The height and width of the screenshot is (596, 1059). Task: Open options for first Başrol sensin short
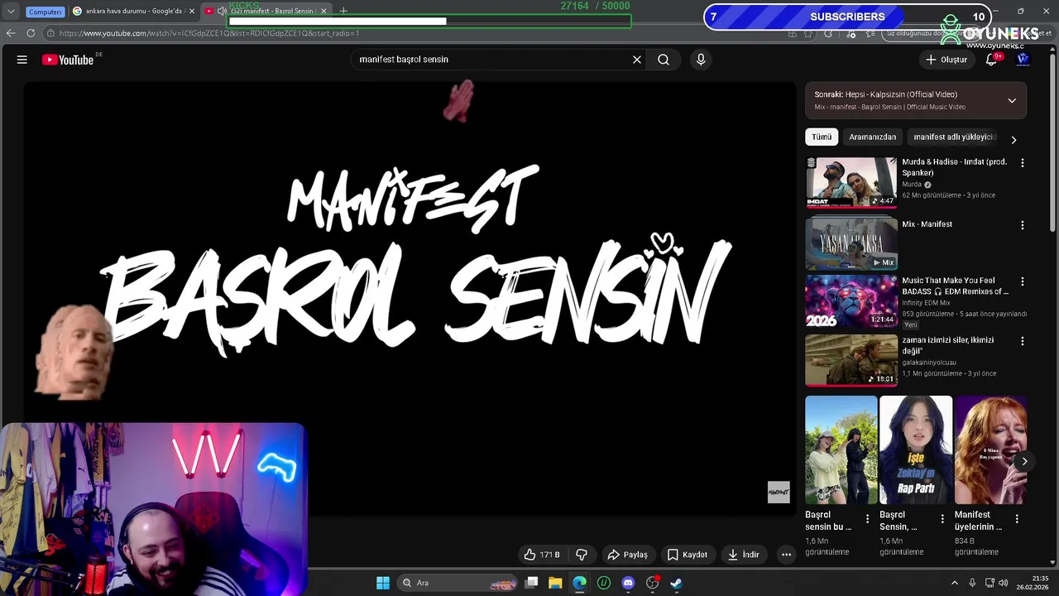pos(867,519)
